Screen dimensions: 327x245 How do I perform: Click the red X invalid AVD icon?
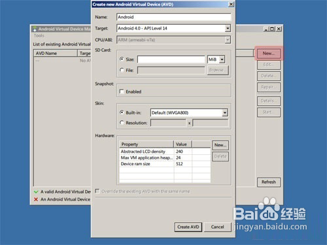[x=36, y=199]
